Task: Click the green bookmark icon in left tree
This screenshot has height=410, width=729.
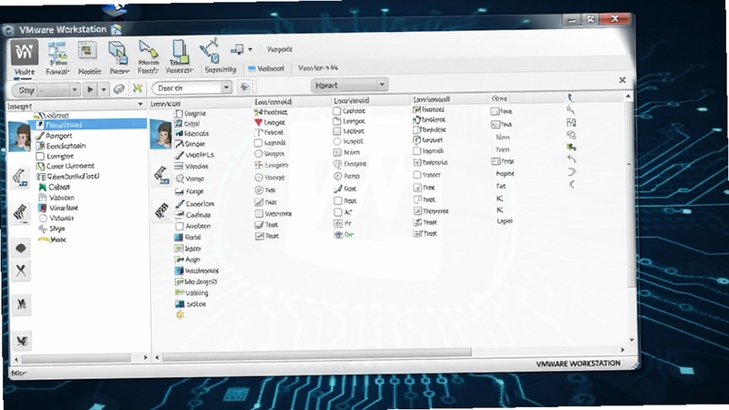Action: (x=42, y=187)
